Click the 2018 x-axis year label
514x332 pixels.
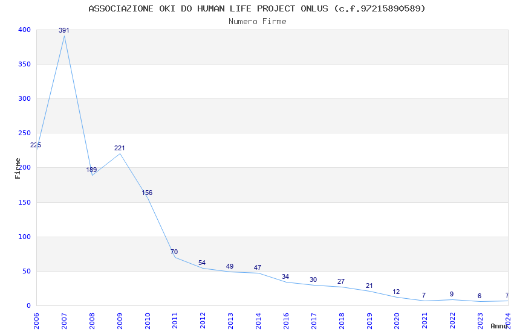tap(342, 321)
